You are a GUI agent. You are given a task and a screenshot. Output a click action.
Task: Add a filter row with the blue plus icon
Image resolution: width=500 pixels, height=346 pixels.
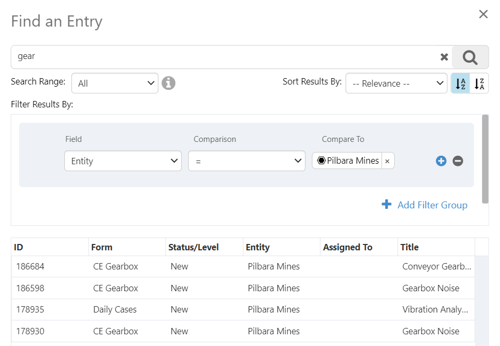pos(441,161)
